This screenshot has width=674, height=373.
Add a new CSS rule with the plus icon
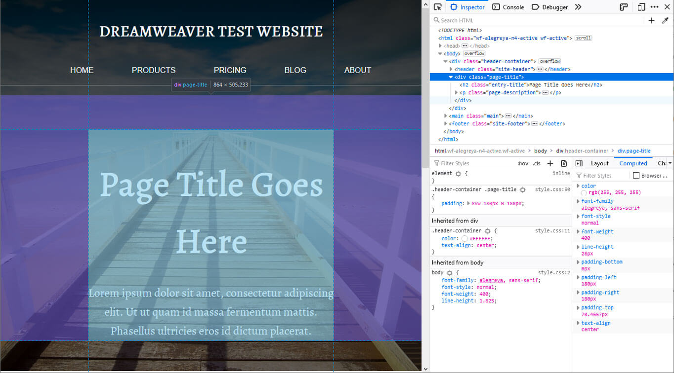pos(550,163)
